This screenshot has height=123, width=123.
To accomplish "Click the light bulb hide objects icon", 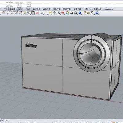I will 54,13.
